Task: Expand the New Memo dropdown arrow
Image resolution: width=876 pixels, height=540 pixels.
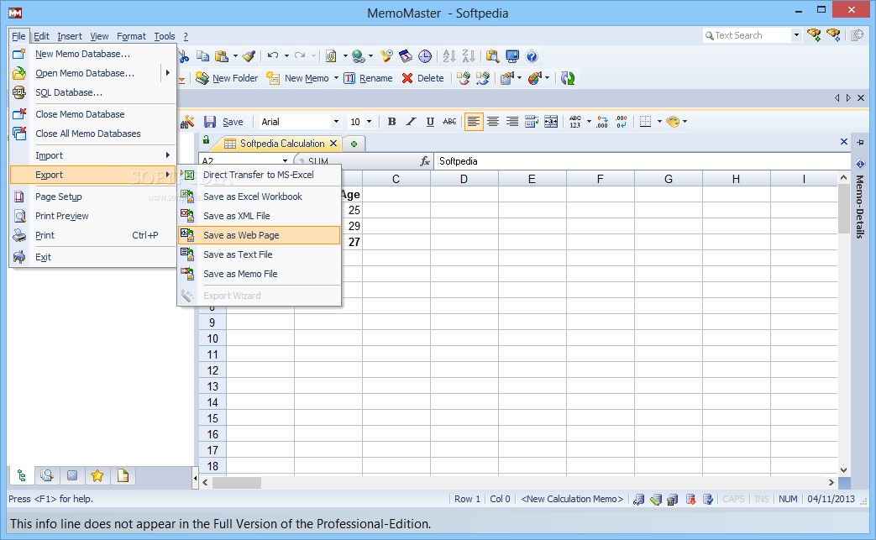Action: [x=336, y=78]
